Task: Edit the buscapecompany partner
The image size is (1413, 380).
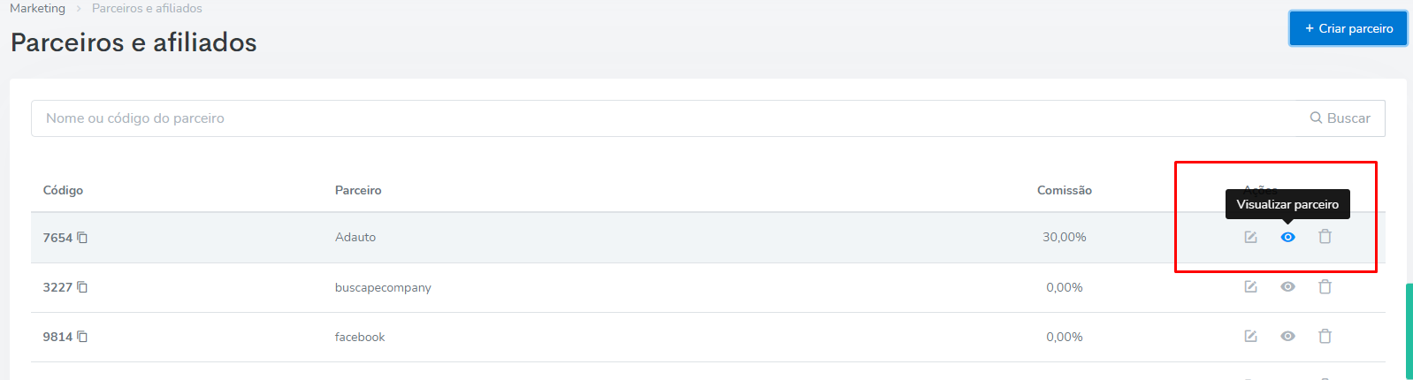Action: [x=1250, y=286]
